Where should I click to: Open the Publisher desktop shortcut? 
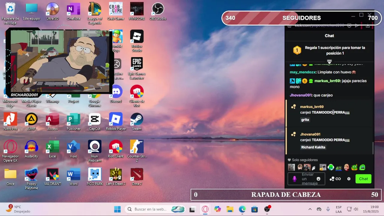pyautogui.click(x=73, y=122)
